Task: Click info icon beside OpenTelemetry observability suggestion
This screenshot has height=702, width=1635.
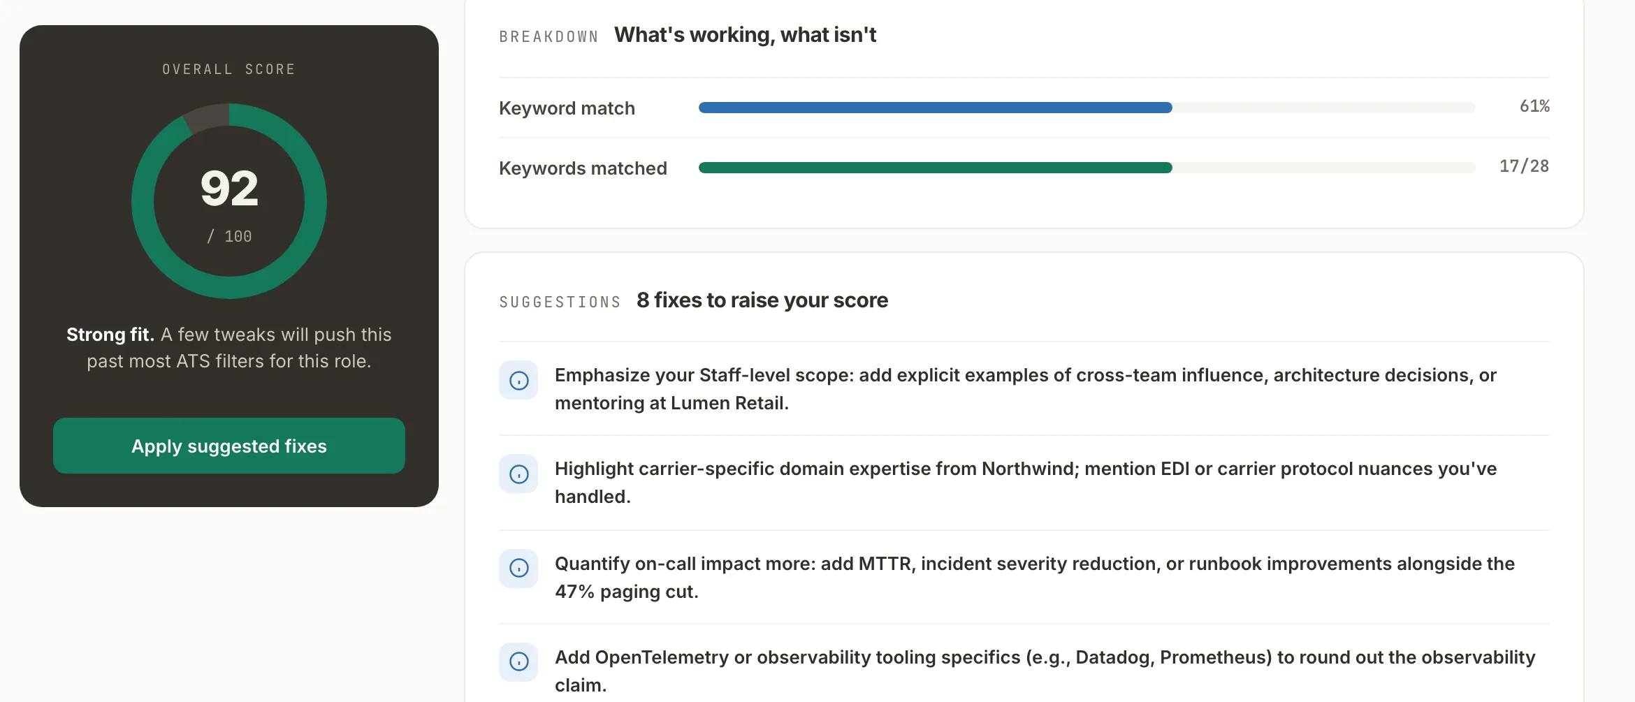Action: coord(518,661)
